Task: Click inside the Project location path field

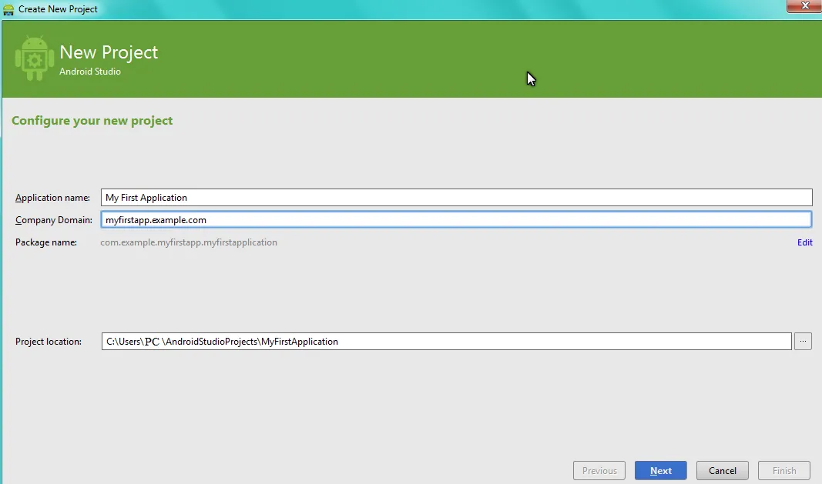Action: click(446, 342)
